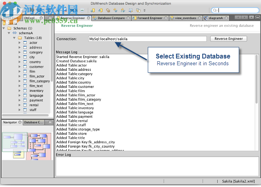
Task: Switch to the Reverse Engineer tab
Action: 73,18
